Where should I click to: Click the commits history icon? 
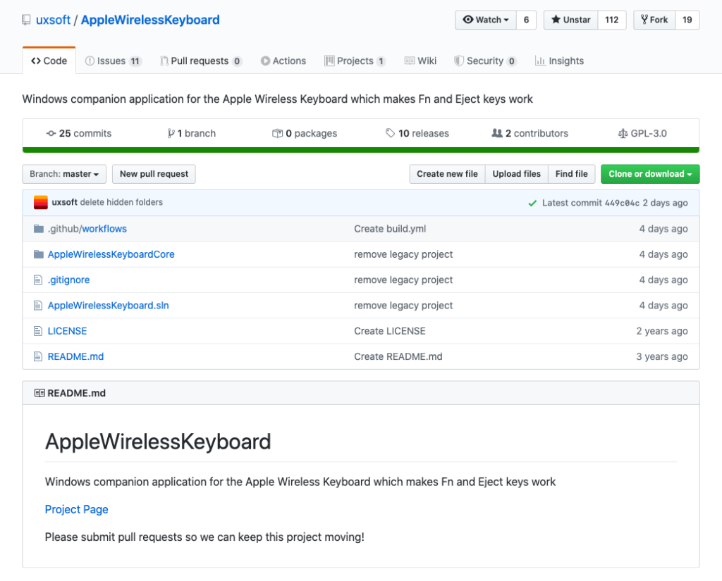[51, 133]
